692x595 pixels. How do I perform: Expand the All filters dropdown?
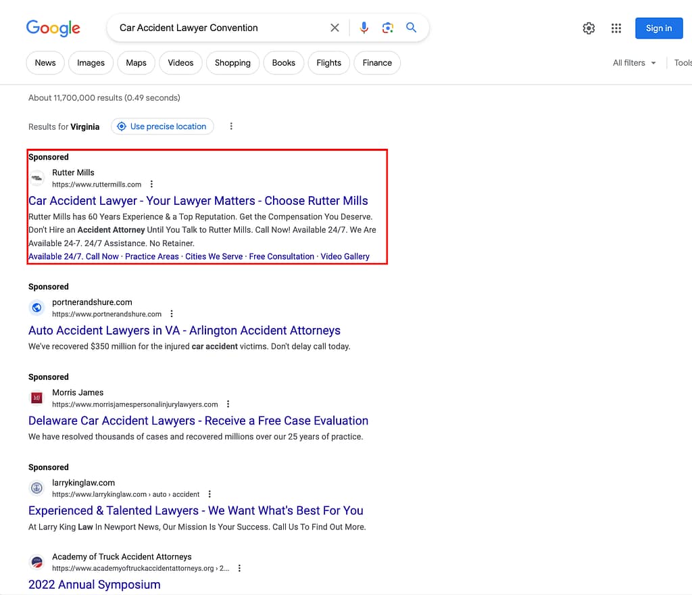pyautogui.click(x=634, y=63)
